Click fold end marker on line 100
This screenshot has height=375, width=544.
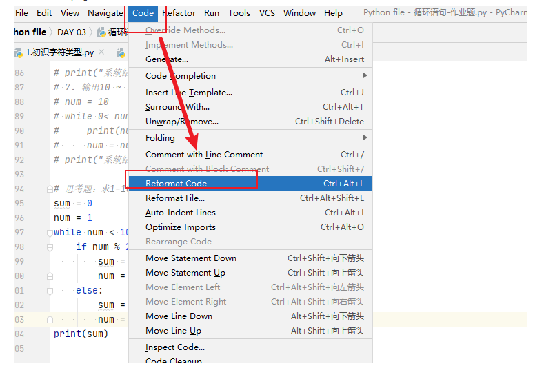click(x=50, y=276)
